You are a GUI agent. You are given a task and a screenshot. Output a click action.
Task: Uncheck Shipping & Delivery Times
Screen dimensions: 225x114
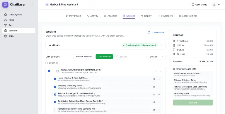[x=55, y=87]
